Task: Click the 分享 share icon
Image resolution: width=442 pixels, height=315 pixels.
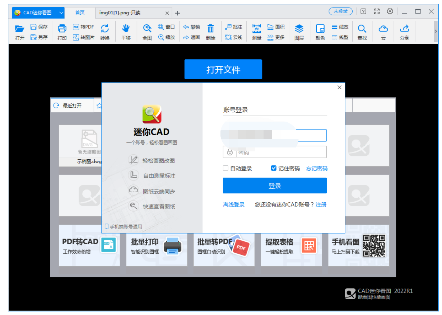Action: pos(405,28)
